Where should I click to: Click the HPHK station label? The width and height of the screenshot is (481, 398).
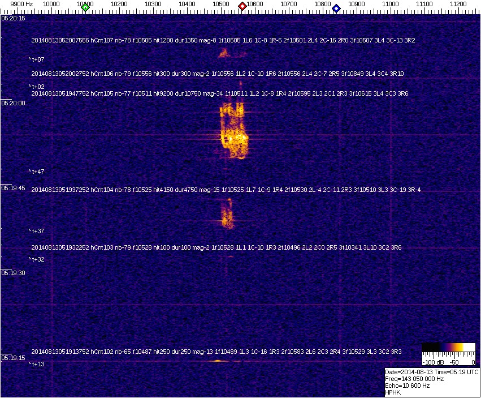coord(393,392)
